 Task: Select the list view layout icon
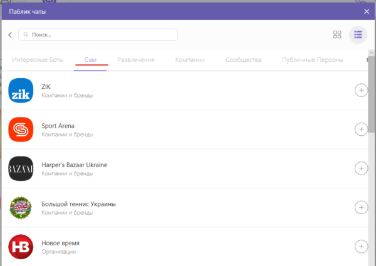point(358,34)
